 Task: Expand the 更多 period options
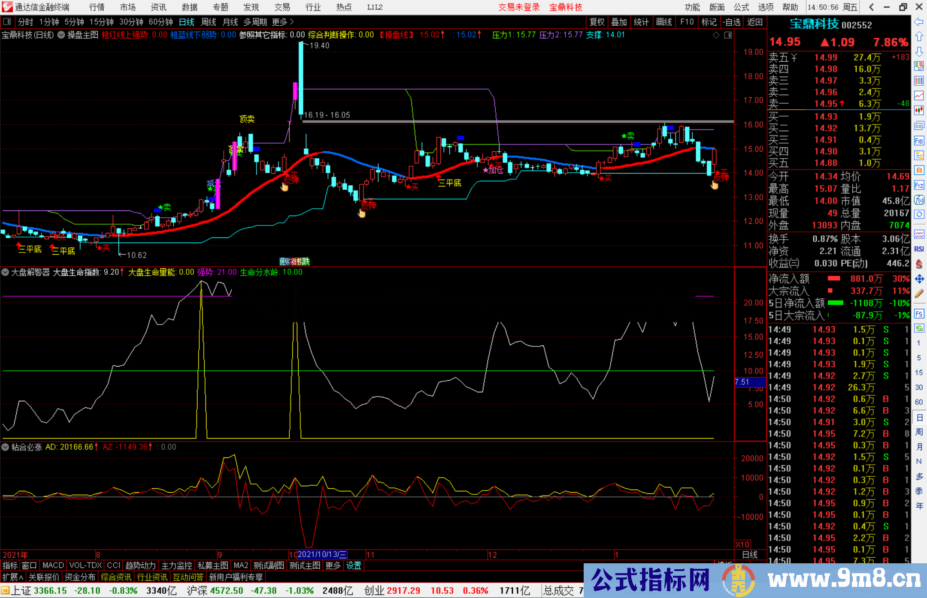pyautogui.click(x=283, y=22)
